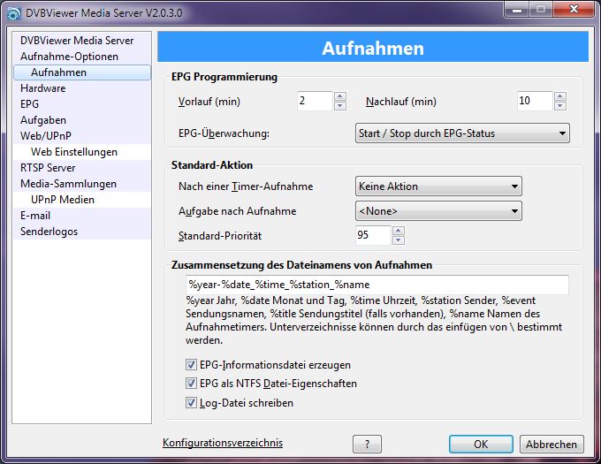Uncheck Log-Datei schreiben option
The image size is (601, 464).
pos(192,403)
